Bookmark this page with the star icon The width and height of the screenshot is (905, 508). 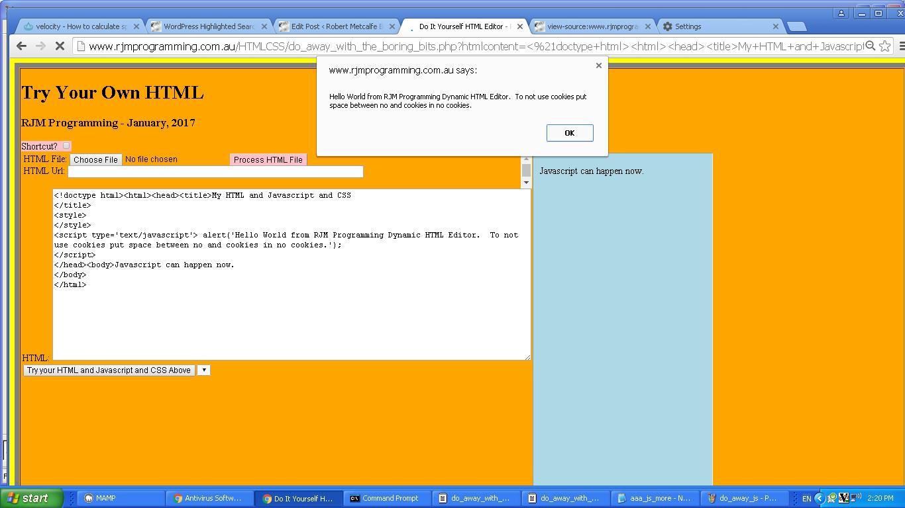pos(884,46)
